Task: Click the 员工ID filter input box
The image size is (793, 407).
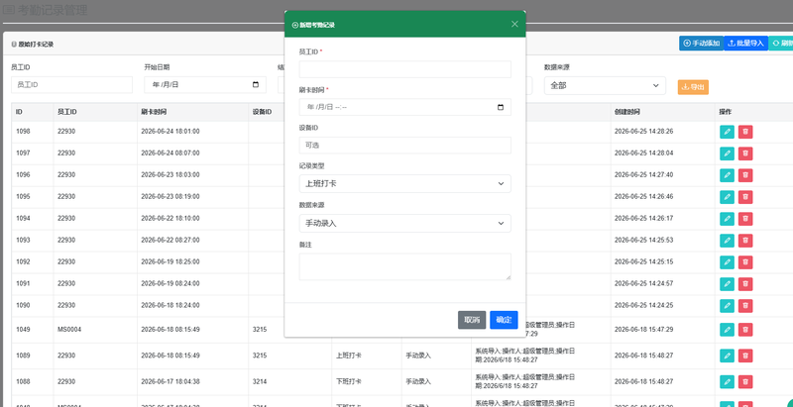Action: click(x=71, y=85)
